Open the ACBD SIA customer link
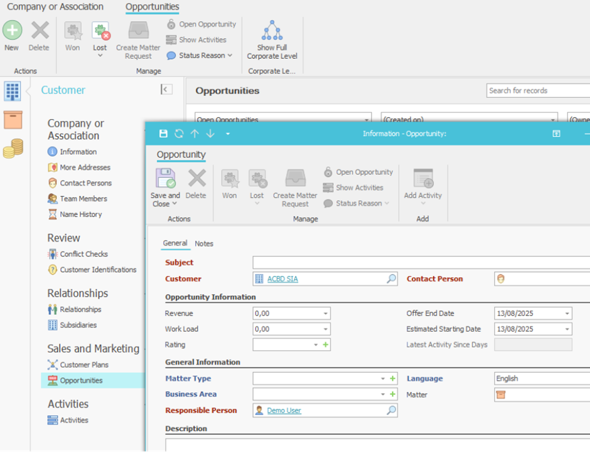 coord(282,279)
